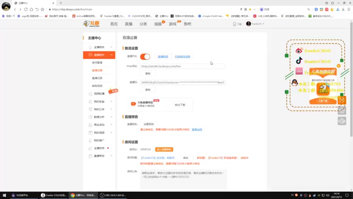Click the shield icon beside 我的公会
353x199 pixels.
coord(90,109)
